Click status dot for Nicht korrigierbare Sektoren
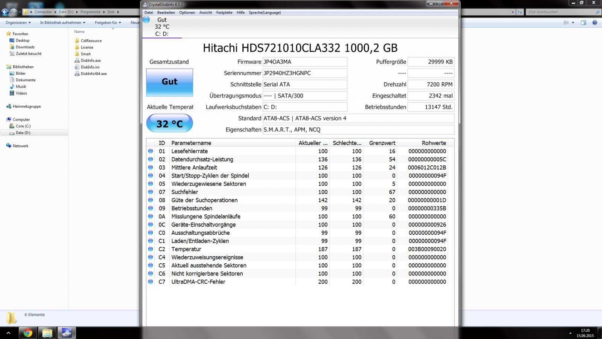The image size is (602, 339). 150,273
